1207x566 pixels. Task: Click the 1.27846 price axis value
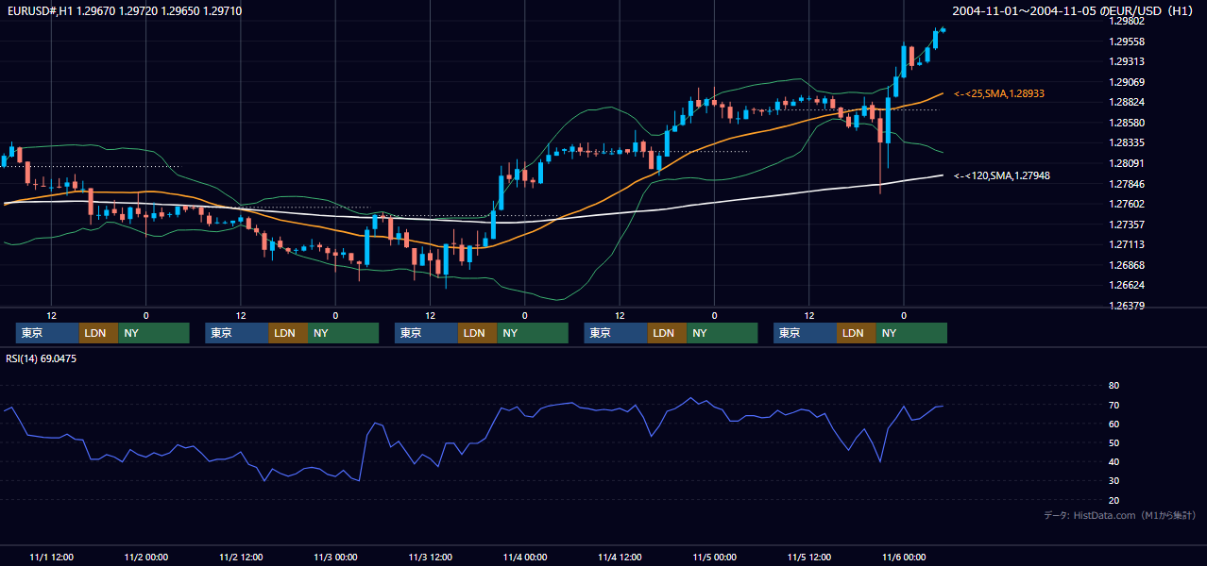click(1127, 184)
